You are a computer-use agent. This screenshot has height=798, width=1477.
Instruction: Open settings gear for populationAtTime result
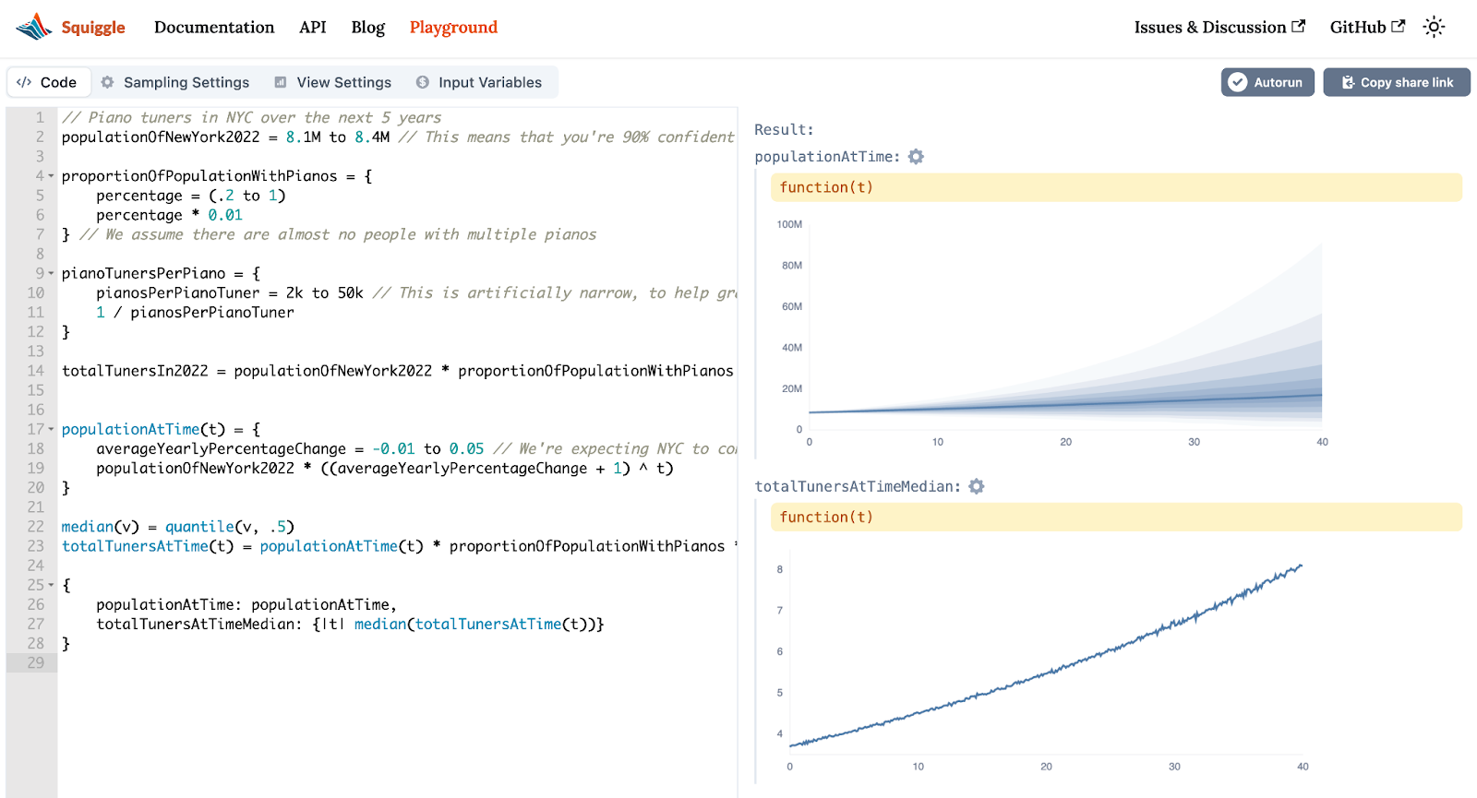coord(916,157)
